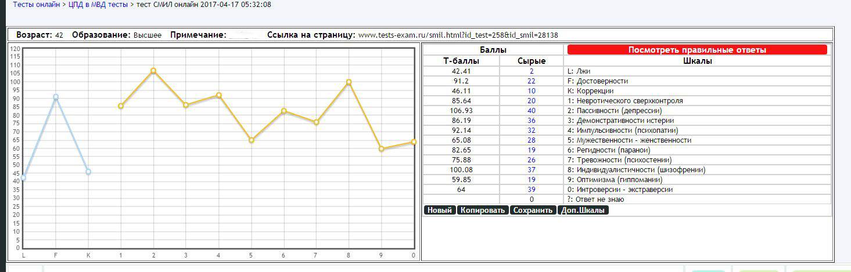Click raw score 39 for introversion scale
The image size is (851, 272).
coord(531,190)
